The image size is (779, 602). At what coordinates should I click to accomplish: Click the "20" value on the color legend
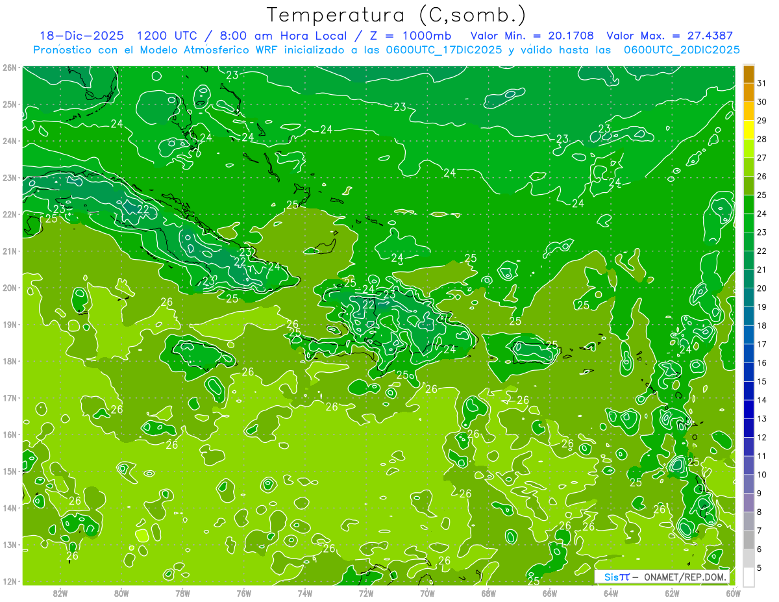(x=762, y=288)
